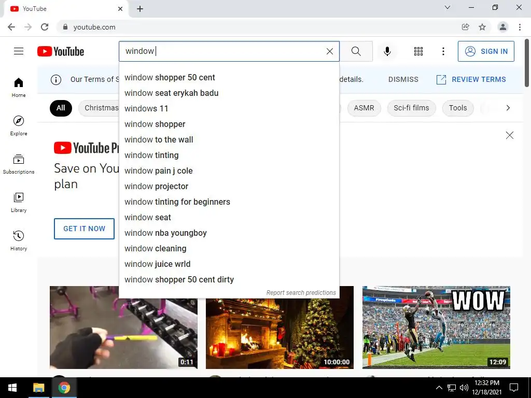
Task: Open Explore in the sidebar
Action: point(19,125)
